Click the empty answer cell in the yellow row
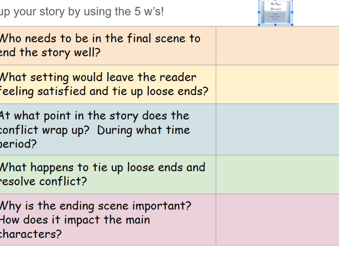The width and height of the screenshot is (339, 254). click(278, 84)
